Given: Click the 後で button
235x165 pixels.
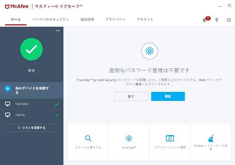Looking at the screenshot, I should coord(131,96).
